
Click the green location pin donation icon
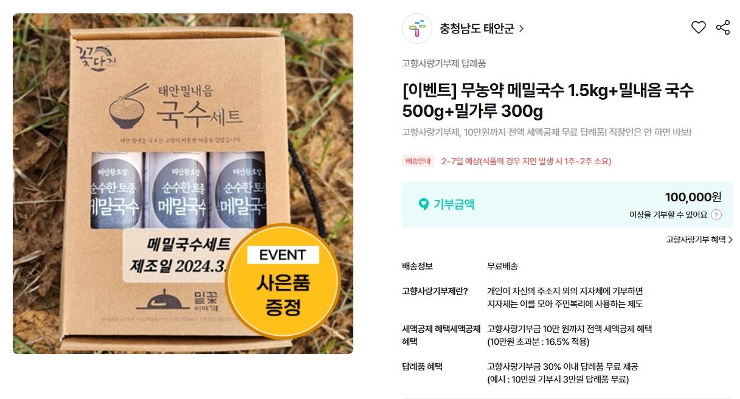pos(423,204)
